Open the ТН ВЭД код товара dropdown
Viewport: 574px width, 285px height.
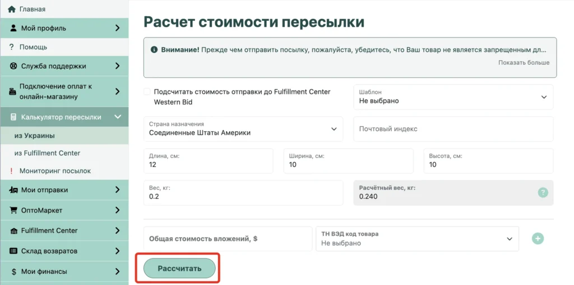coord(417,239)
